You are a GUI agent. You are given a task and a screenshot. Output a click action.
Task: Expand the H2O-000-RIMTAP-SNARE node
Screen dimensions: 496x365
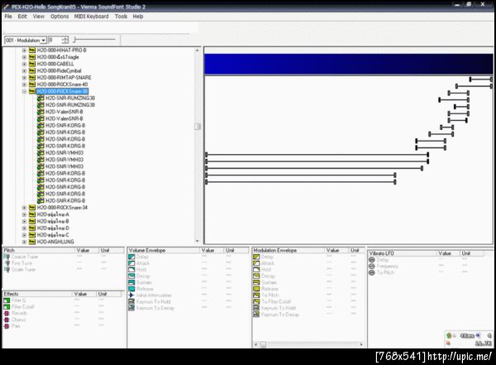click(x=24, y=77)
